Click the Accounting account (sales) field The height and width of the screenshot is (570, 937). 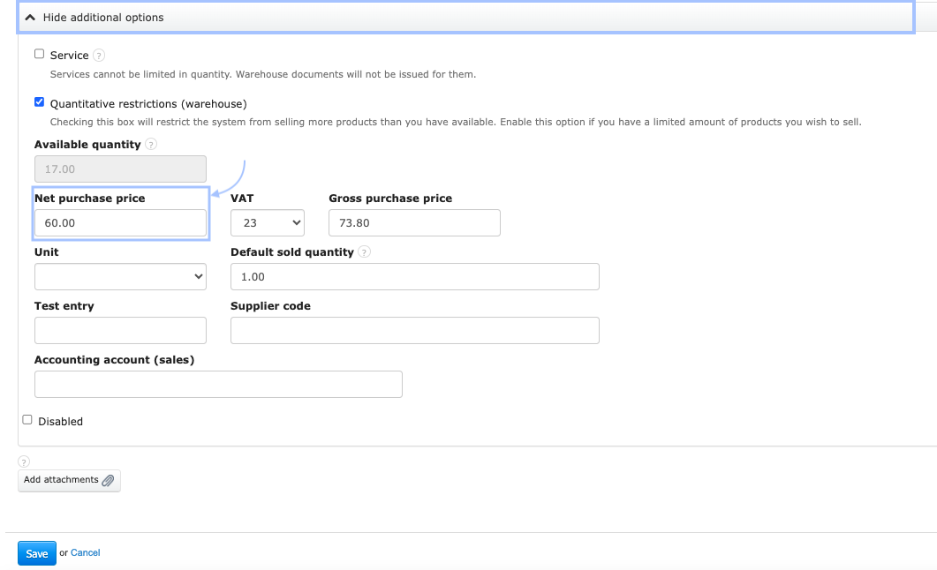[x=218, y=385]
